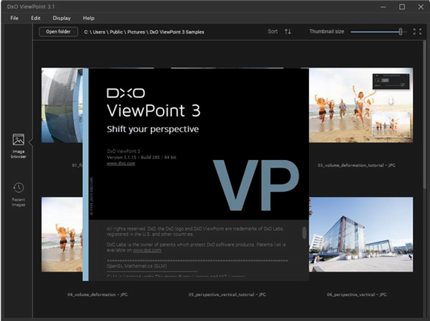Open the Display menu
The height and width of the screenshot is (321, 430).
[x=62, y=18]
